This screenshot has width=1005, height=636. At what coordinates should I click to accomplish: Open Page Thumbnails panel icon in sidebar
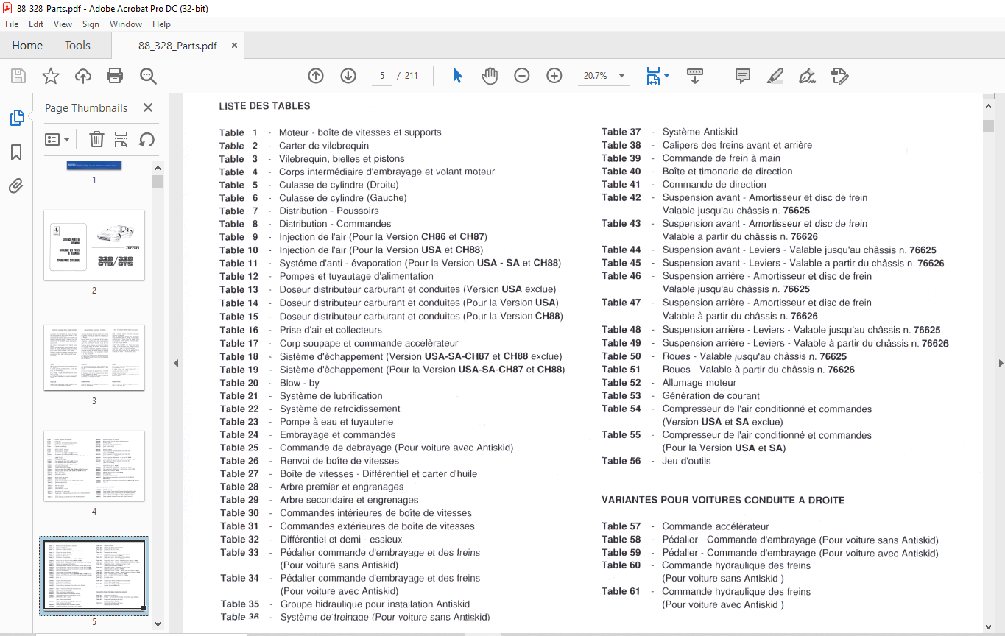tap(16, 118)
